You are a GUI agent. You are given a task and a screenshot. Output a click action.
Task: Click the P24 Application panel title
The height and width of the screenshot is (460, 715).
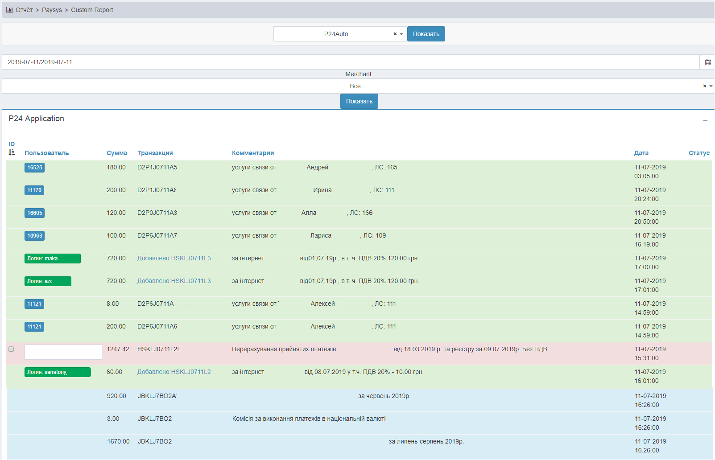click(x=36, y=119)
